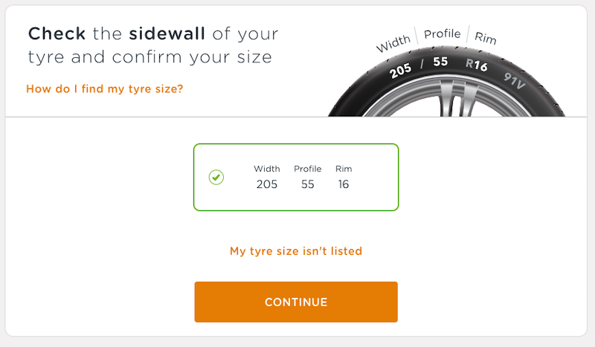Click the Width column label in the card

coord(267,169)
